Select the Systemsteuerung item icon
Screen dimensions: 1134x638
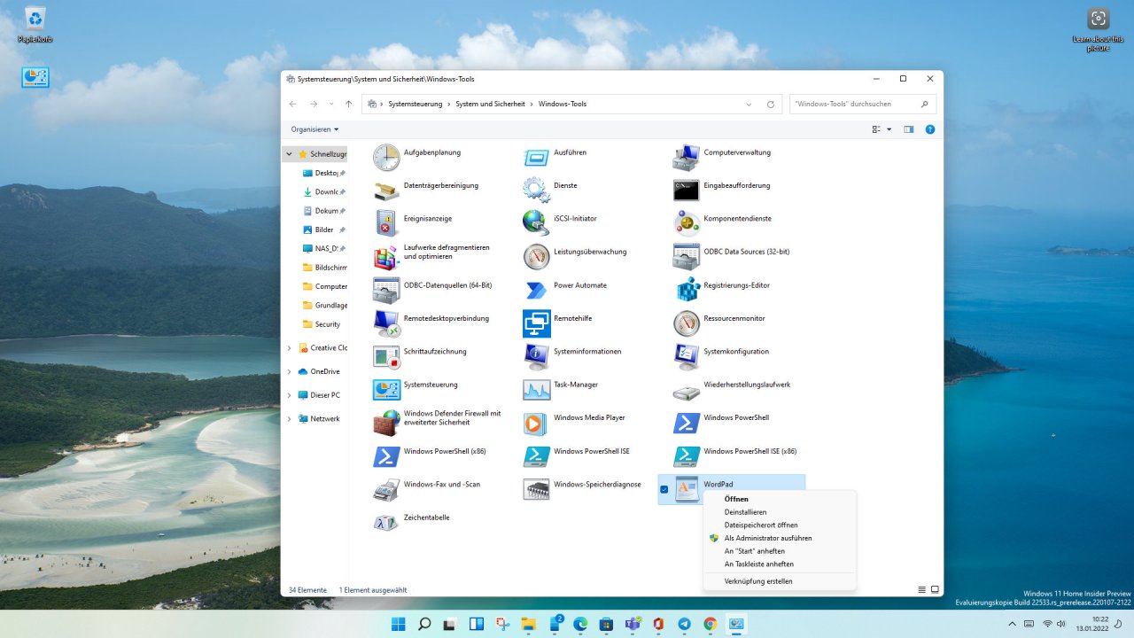coord(386,390)
